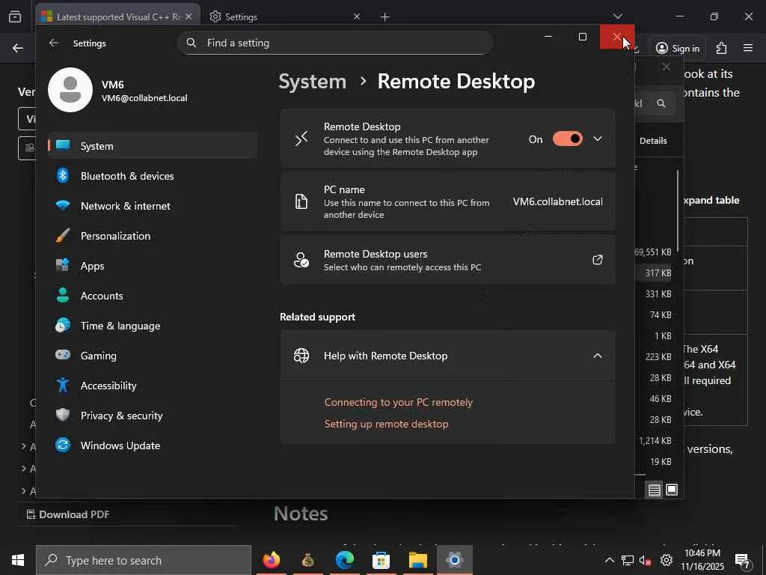Turn off the Remote Desktop toggle
The width and height of the screenshot is (766, 575).
click(567, 139)
